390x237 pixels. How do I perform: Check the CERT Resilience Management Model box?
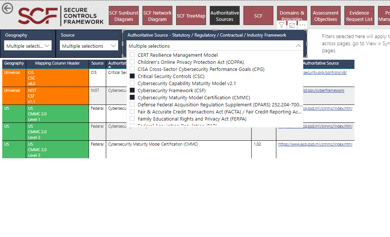(132, 54)
